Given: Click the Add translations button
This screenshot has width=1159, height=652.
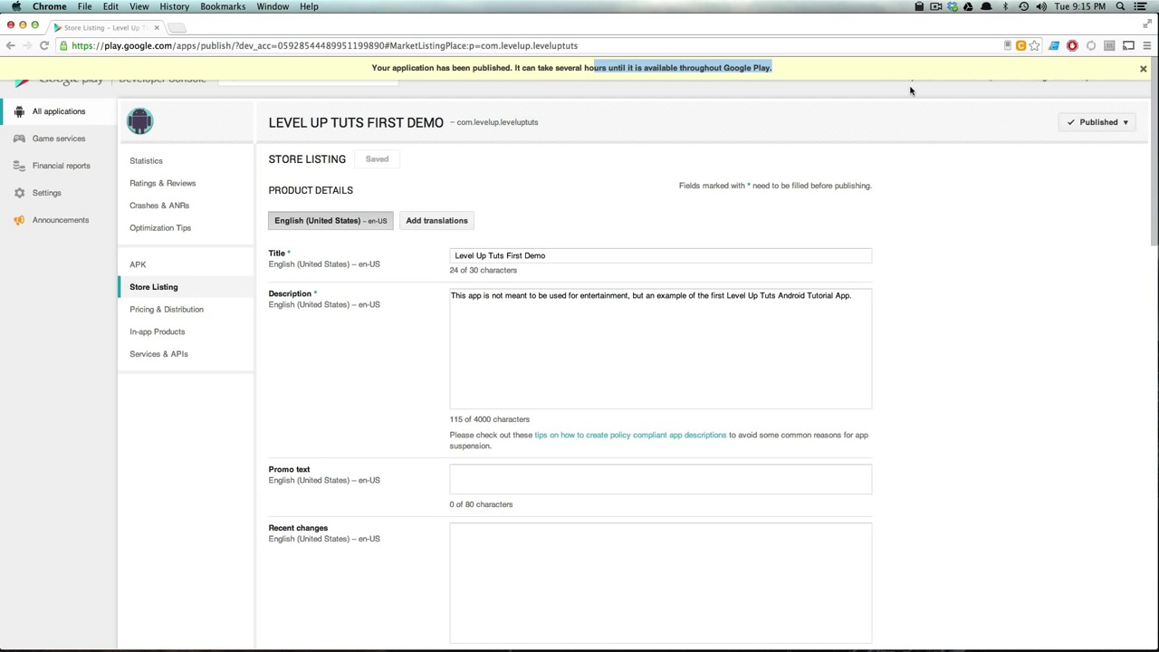Looking at the screenshot, I should [436, 221].
